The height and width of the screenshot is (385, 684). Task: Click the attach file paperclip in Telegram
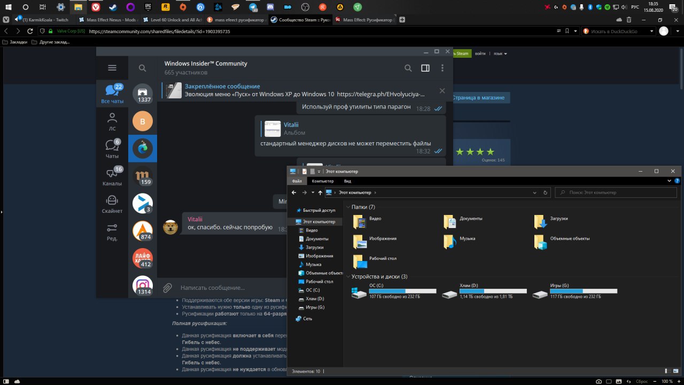(167, 288)
